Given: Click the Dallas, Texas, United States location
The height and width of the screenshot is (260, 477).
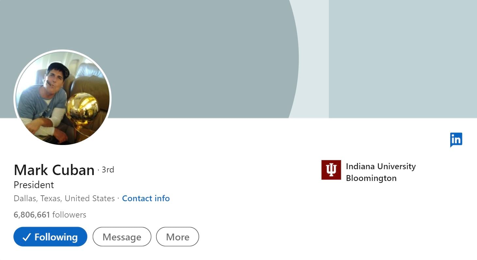Looking at the screenshot, I should click(x=64, y=198).
